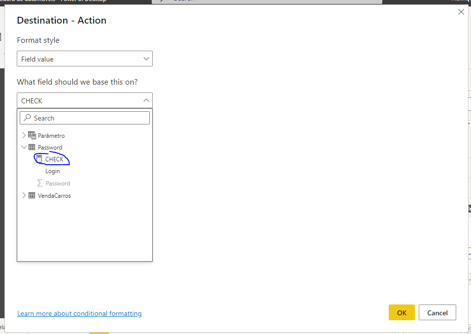
Task: Select the Parâmetro table label
Action: tap(51, 136)
